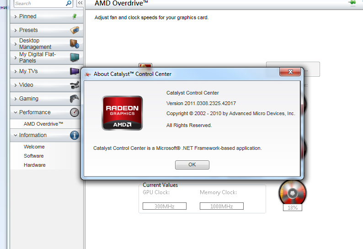Expand the Presets category chevron

(x=16, y=30)
